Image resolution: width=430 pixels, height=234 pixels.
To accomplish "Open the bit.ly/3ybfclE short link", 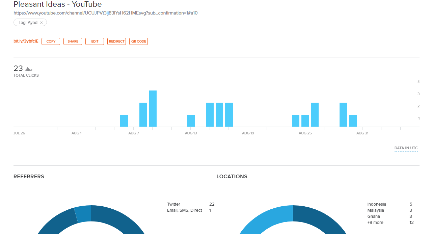I will click(x=26, y=41).
